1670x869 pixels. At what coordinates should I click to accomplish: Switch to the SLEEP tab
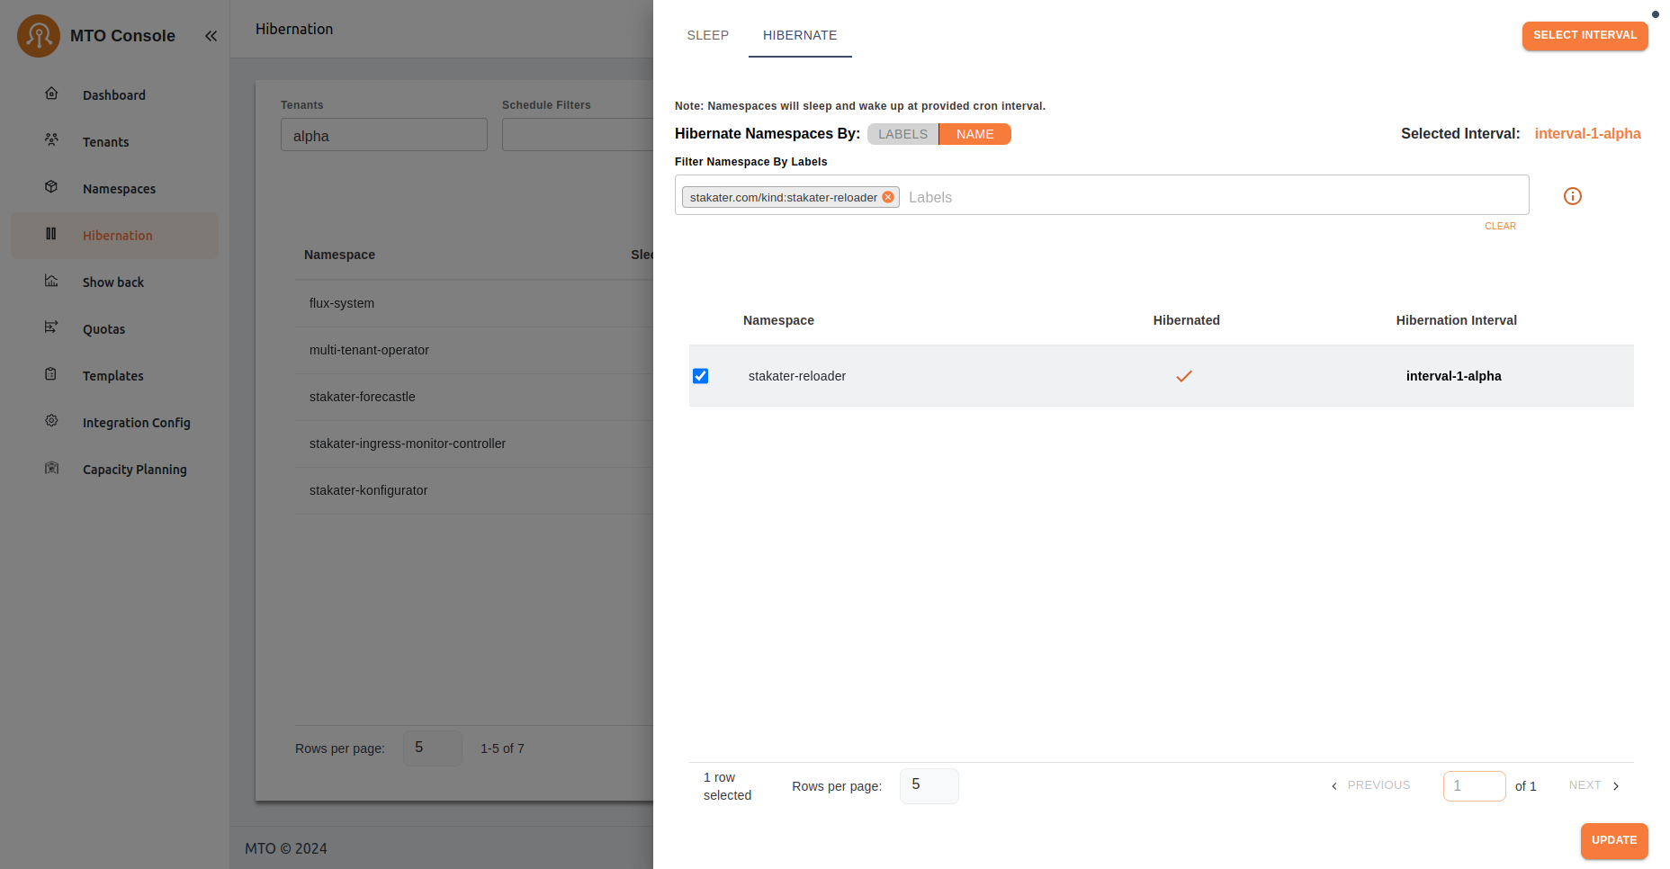pyautogui.click(x=707, y=35)
